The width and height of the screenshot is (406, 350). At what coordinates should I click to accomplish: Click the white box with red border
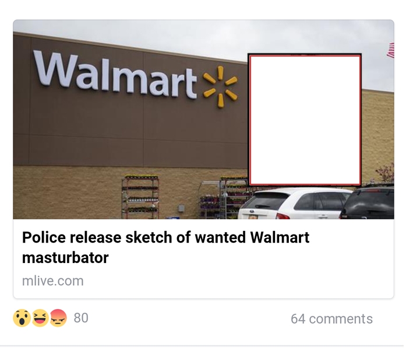[x=305, y=120]
